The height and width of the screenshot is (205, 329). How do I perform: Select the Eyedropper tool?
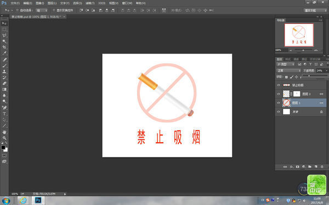pyautogui.click(x=4, y=54)
